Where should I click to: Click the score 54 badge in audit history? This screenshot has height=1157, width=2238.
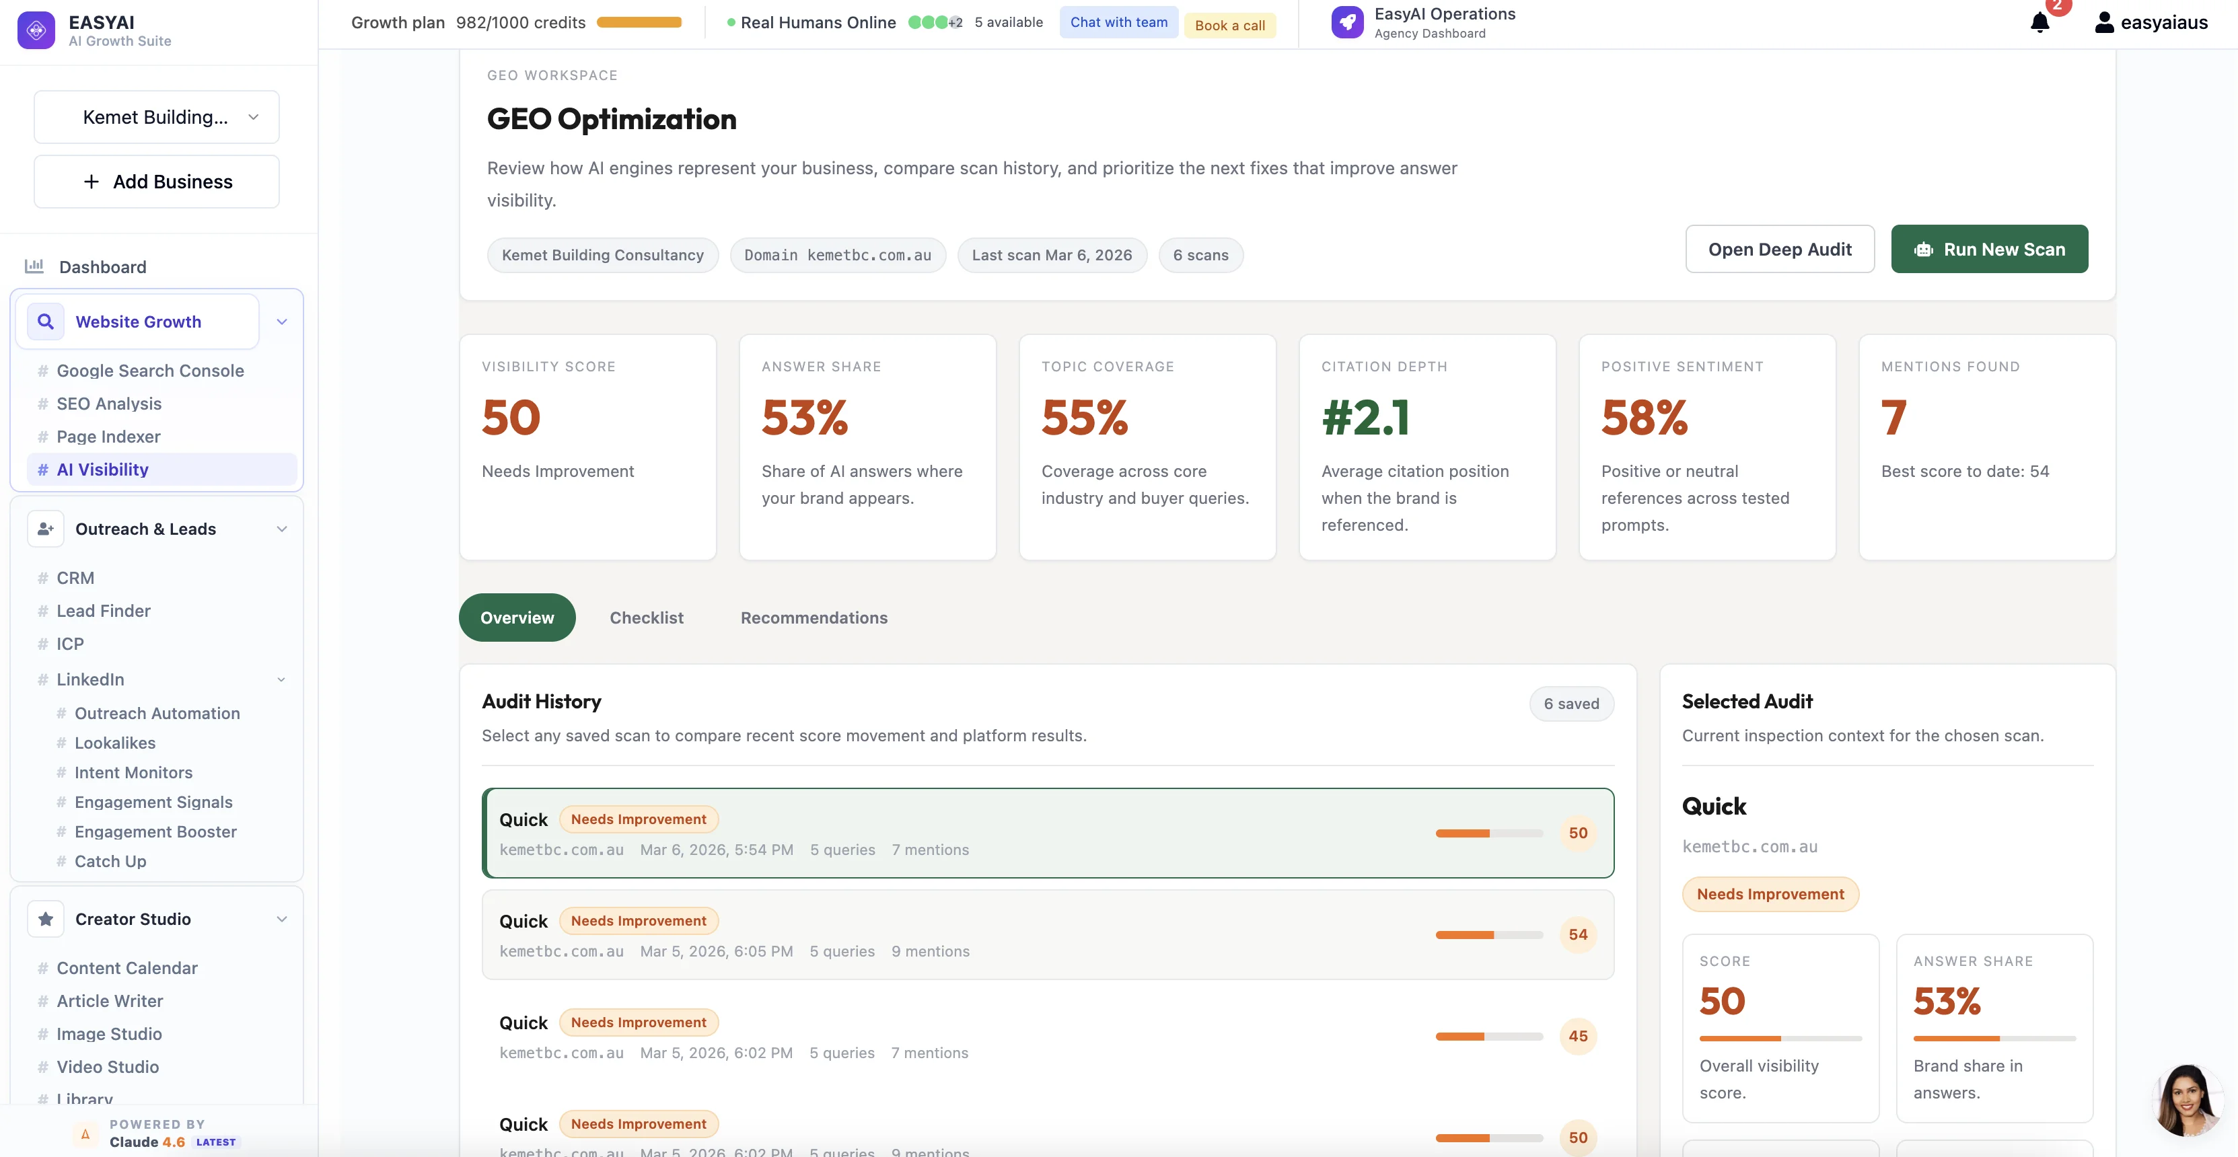pos(1579,934)
